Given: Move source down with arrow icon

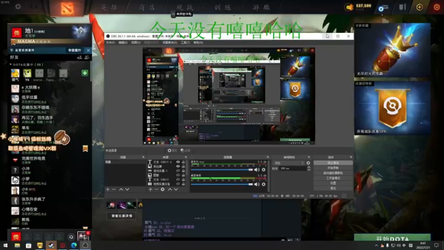Looking at the screenshot, I should click(x=176, y=189).
